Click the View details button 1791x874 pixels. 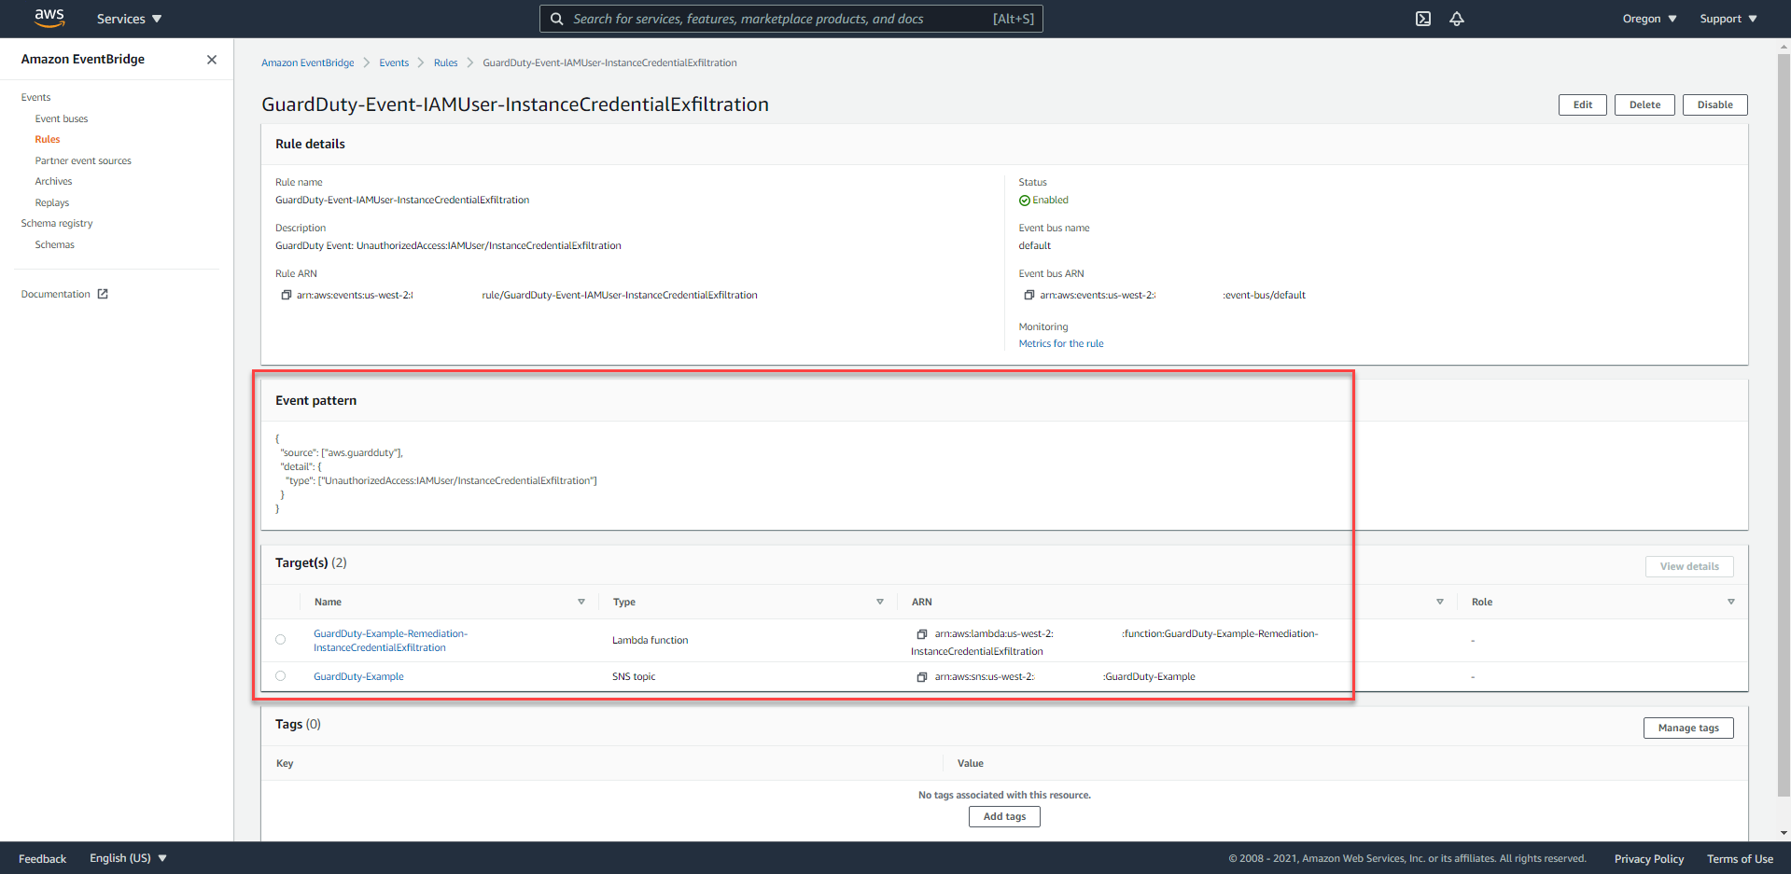click(x=1689, y=566)
